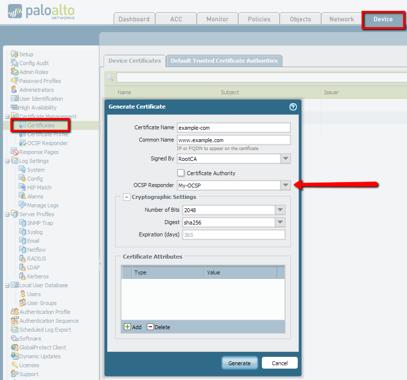This screenshot has height=380, width=407.
Task: Open Support in the sidebar
Action: [29, 374]
